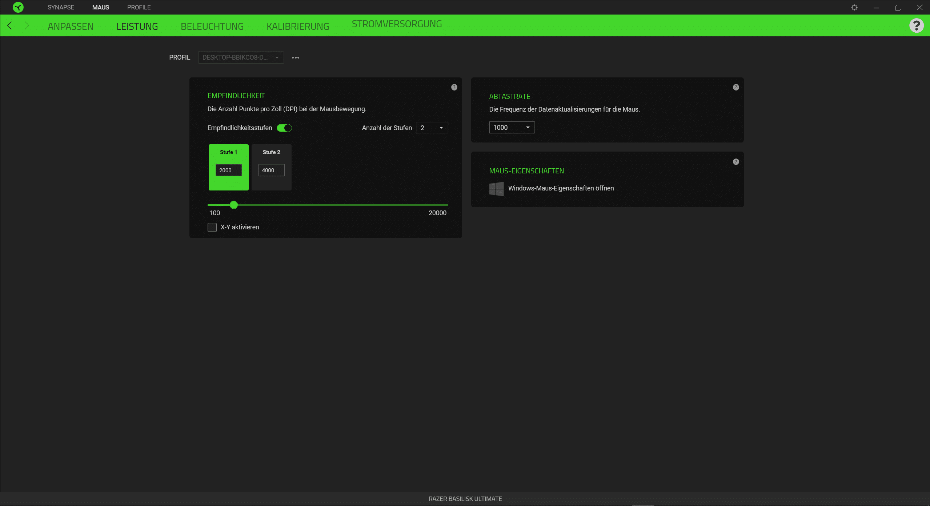
Task: Open the Profil selection dropdown
Action: 241,57
